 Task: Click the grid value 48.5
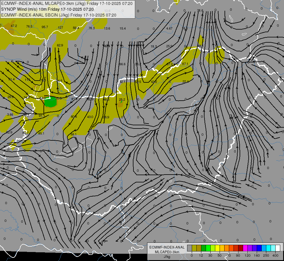106,99
